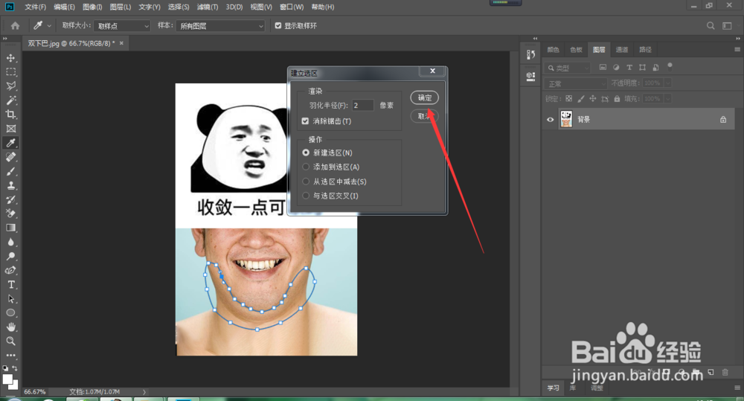The height and width of the screenshot is (401, 744).
Task: Switch to the 路径 tab
Action: pos(645,49)
